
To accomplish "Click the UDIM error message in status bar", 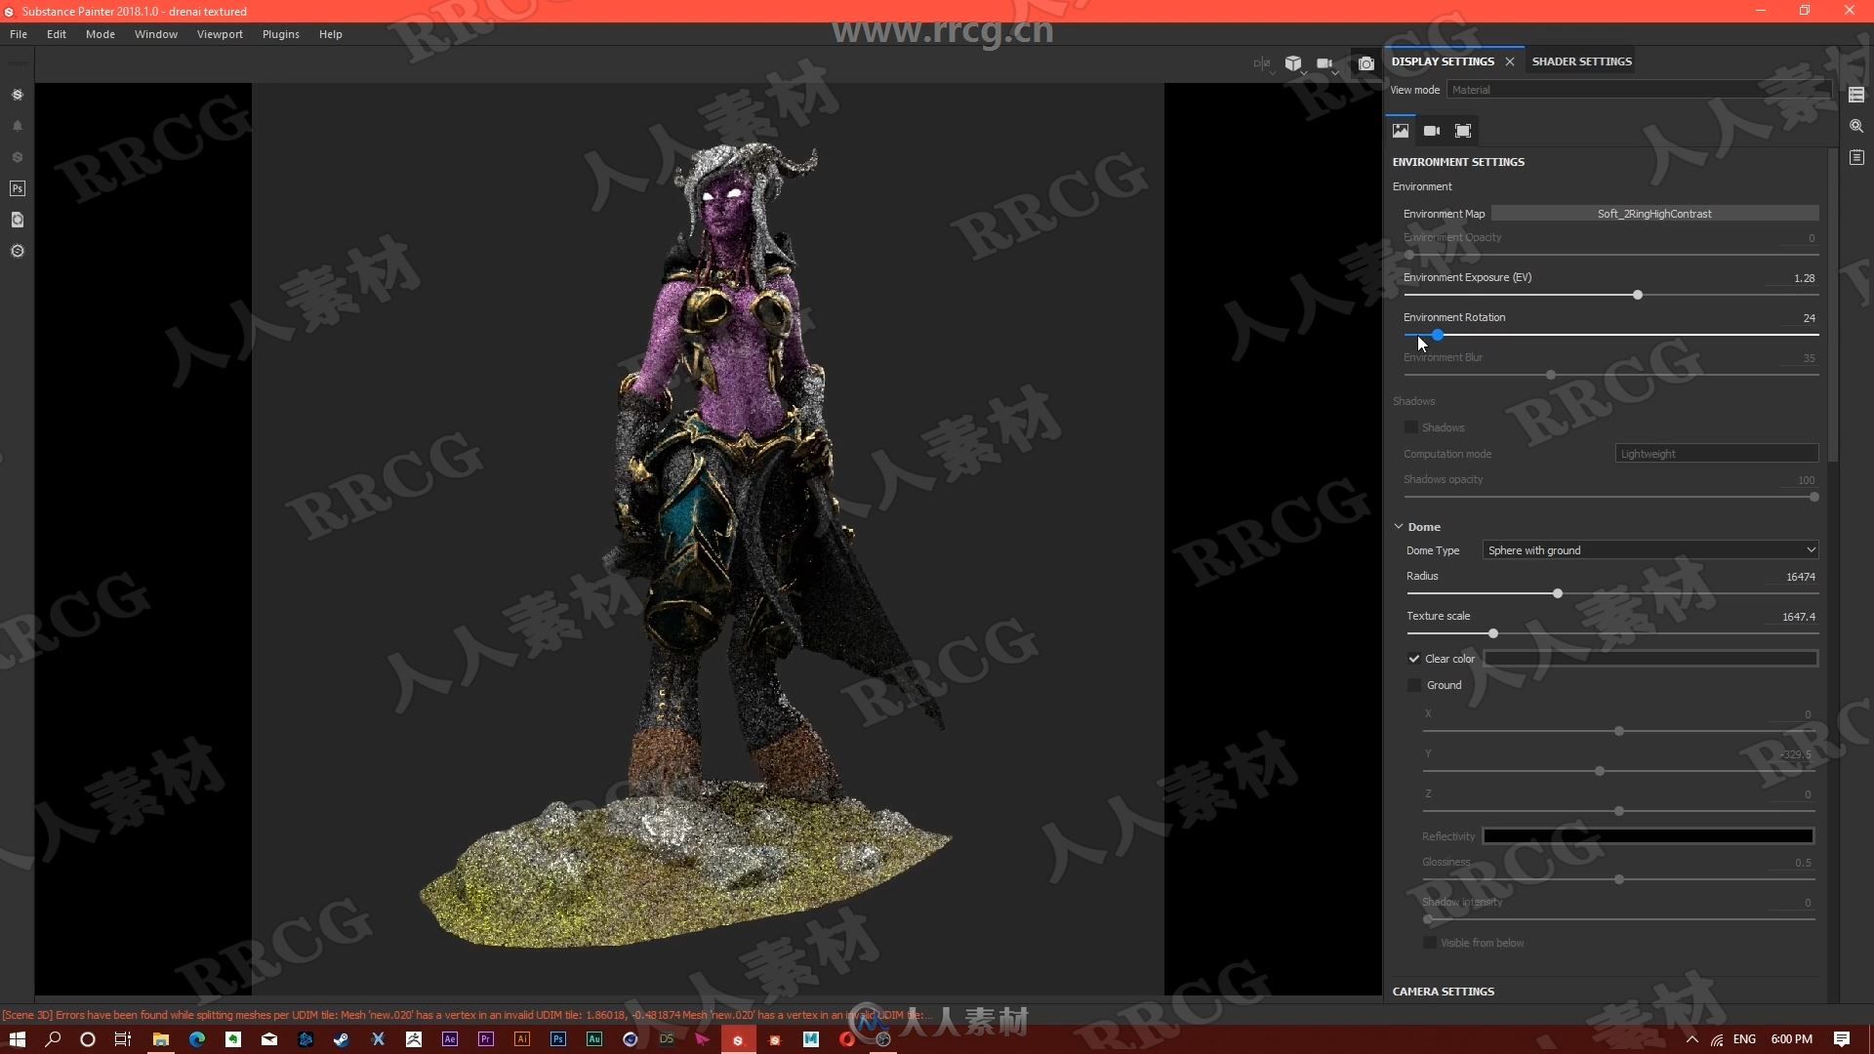I will click(468, 1015).
